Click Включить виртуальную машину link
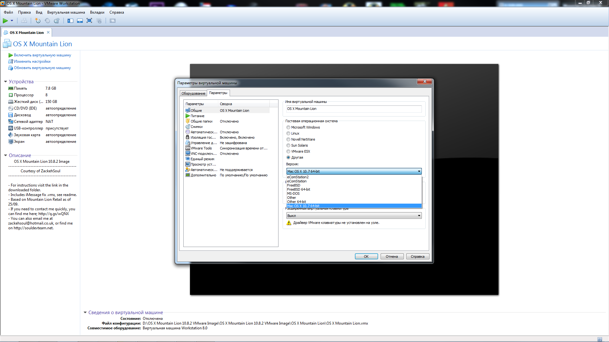This screenshot has height=342, width=609. 43,55
